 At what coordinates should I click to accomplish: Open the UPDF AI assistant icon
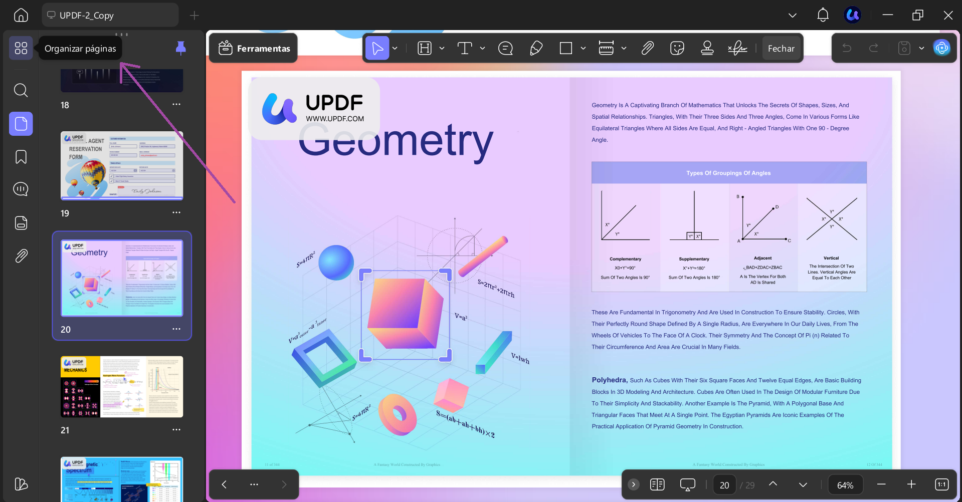point(942,48)
